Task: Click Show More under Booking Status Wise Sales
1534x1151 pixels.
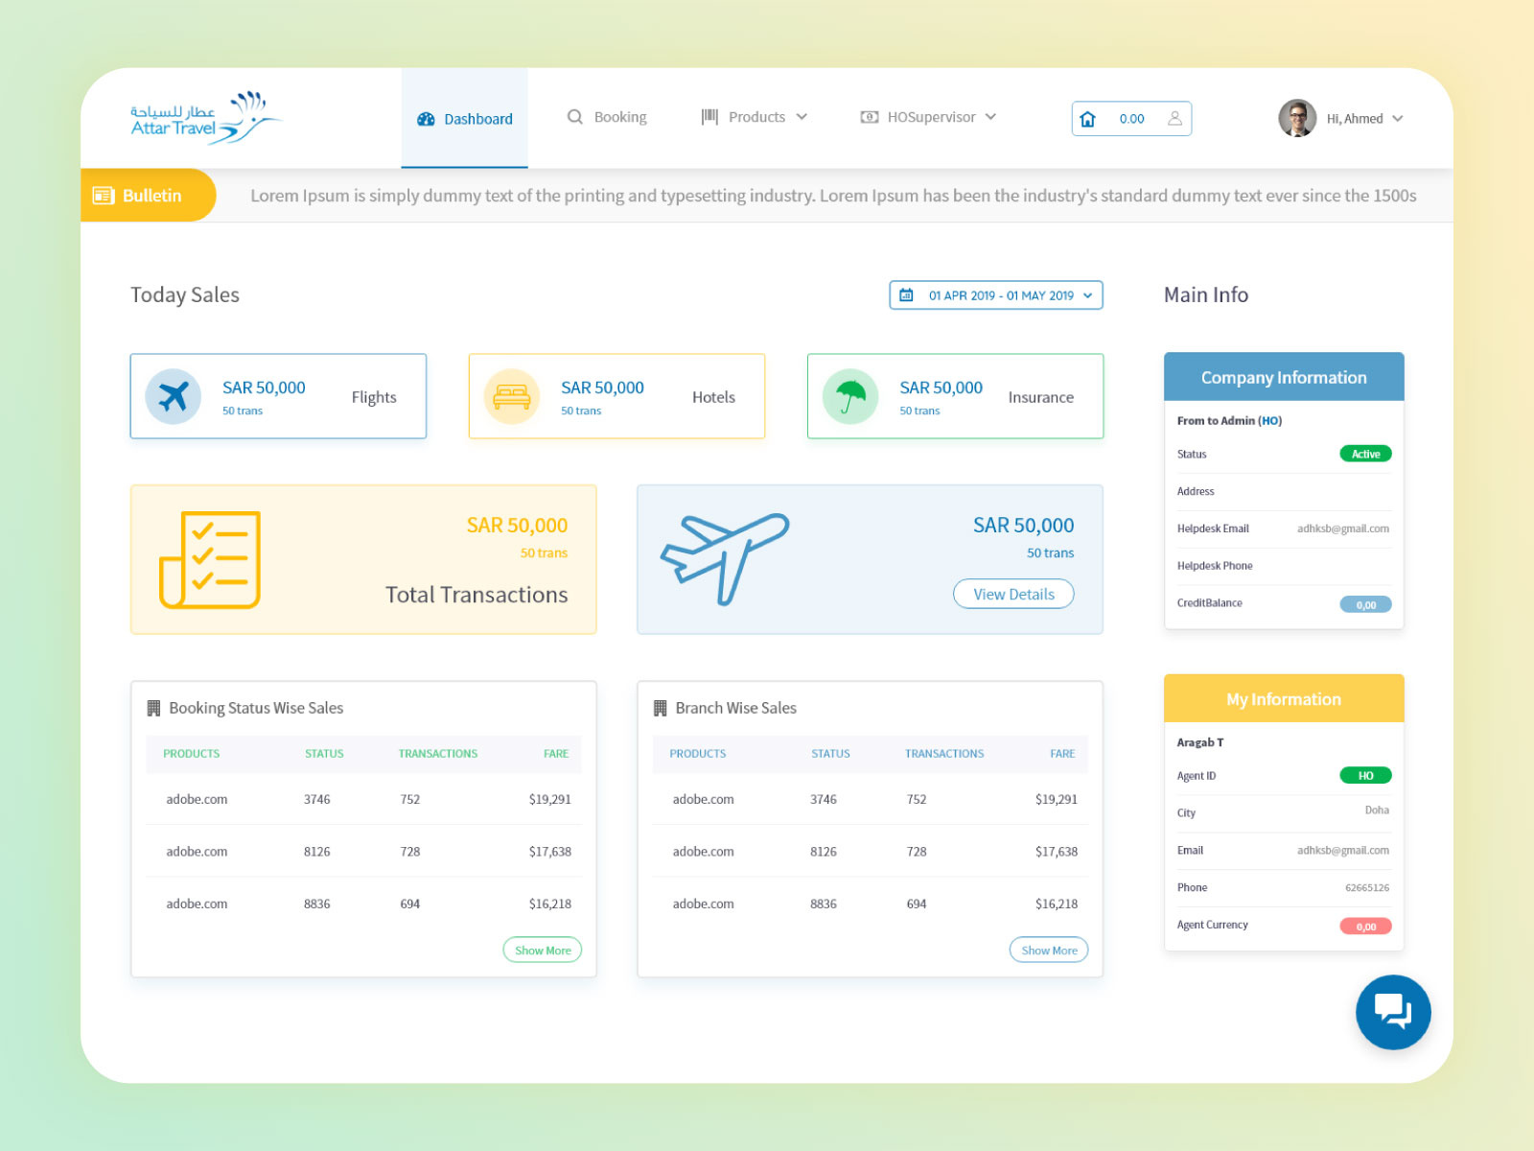Action: 542,950
